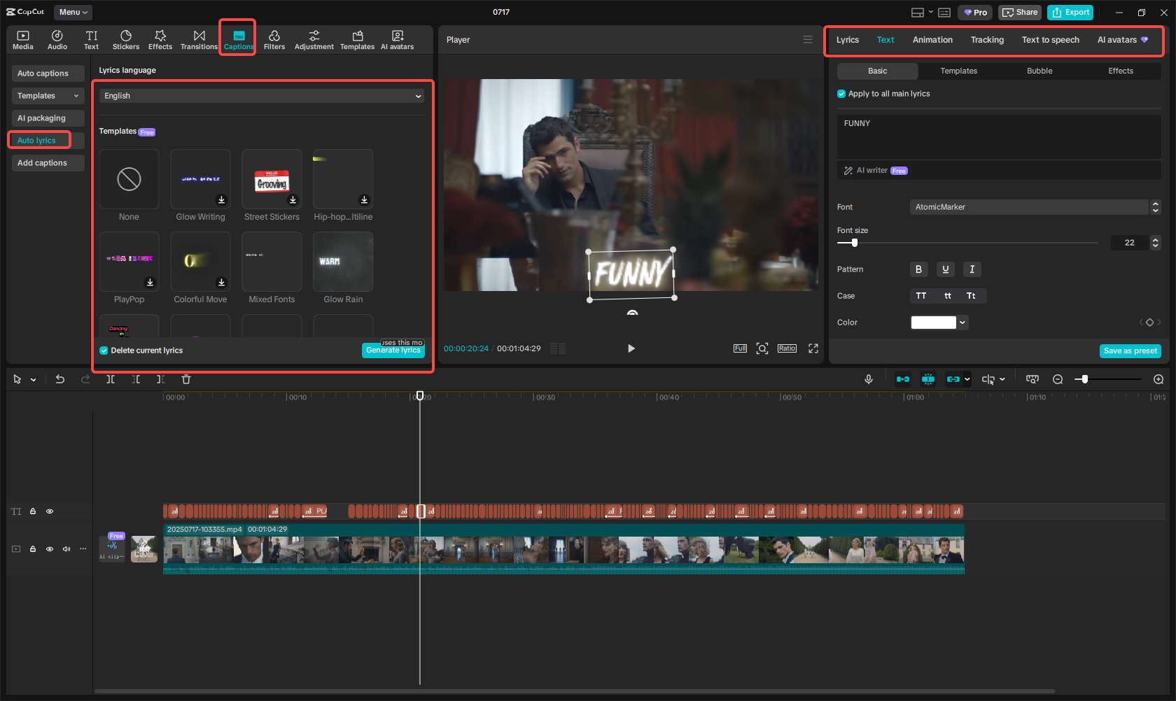Expand the Templates sidebar dropdown

pos(48,96)
